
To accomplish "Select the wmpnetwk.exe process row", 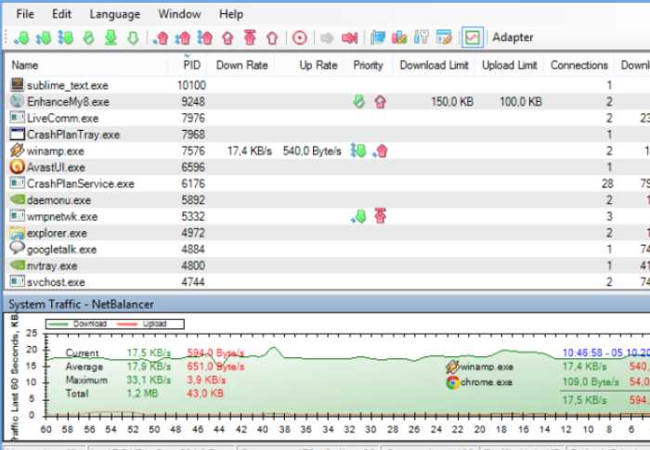I will coord(327,216).
